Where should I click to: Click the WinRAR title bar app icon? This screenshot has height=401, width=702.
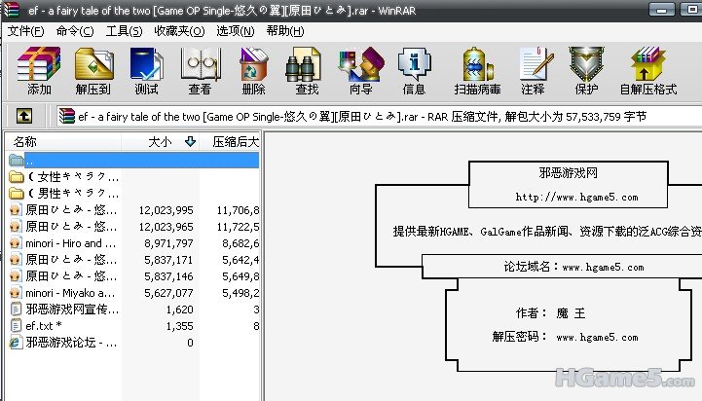[11, 10]
